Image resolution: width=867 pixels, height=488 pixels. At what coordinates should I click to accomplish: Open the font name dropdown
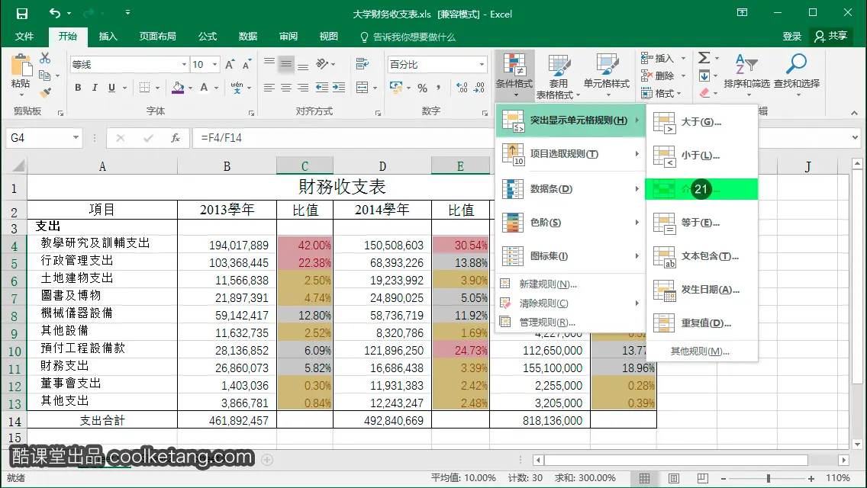coord(184,65)
